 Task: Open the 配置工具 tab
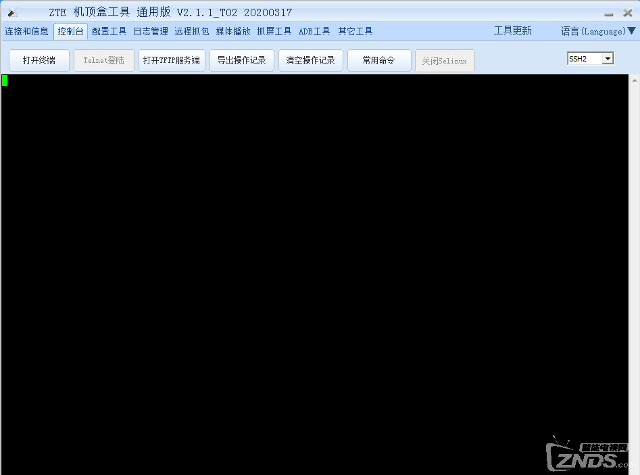click(109, 32)
